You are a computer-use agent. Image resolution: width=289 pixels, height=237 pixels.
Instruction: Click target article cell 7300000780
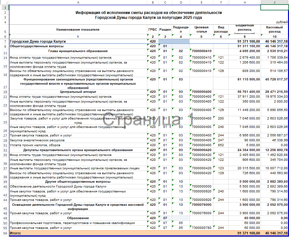(201, 228)
